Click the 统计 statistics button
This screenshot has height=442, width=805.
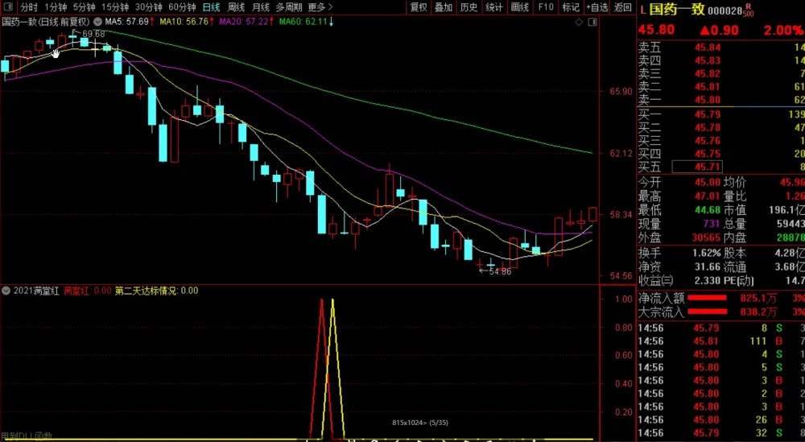coord(494,7)
